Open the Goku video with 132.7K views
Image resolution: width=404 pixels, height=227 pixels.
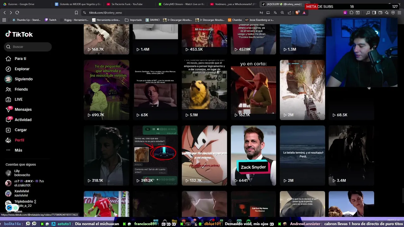[204, 155]
